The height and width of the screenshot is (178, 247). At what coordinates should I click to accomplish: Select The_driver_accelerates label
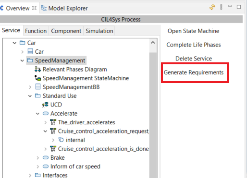coord(86,122)
